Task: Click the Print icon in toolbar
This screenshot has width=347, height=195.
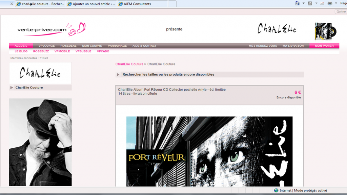Action: 330,3
